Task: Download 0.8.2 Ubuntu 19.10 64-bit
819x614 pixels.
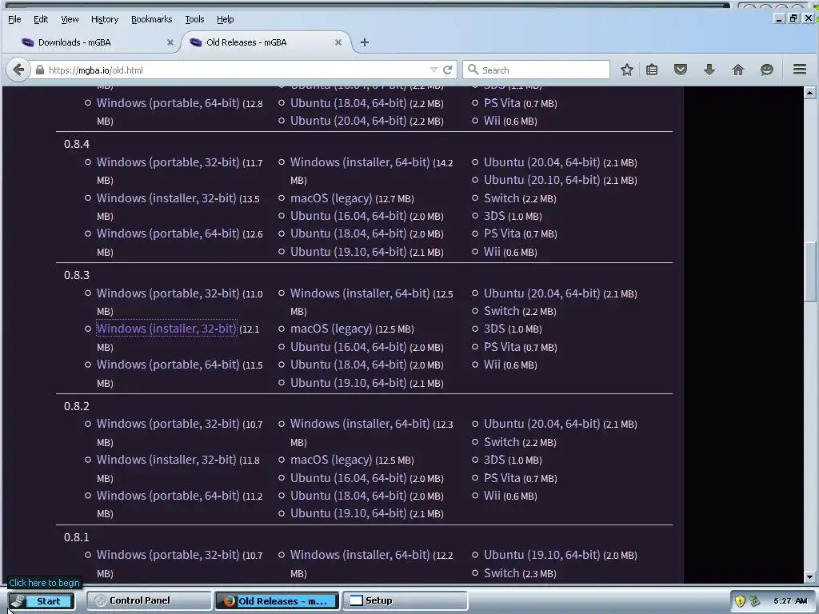Action: coord(348,514)
